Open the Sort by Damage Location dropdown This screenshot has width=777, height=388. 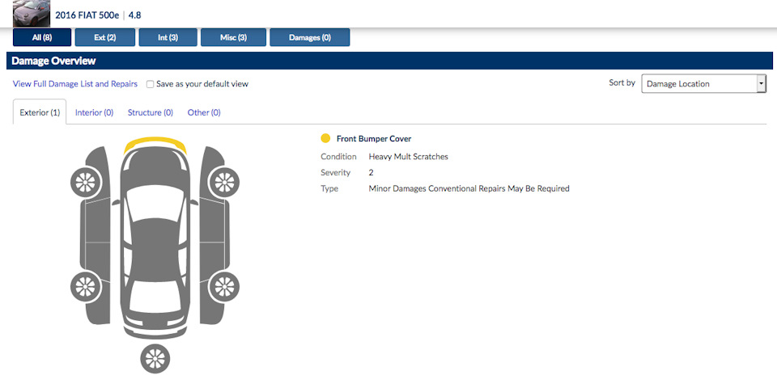coord(703,84)
